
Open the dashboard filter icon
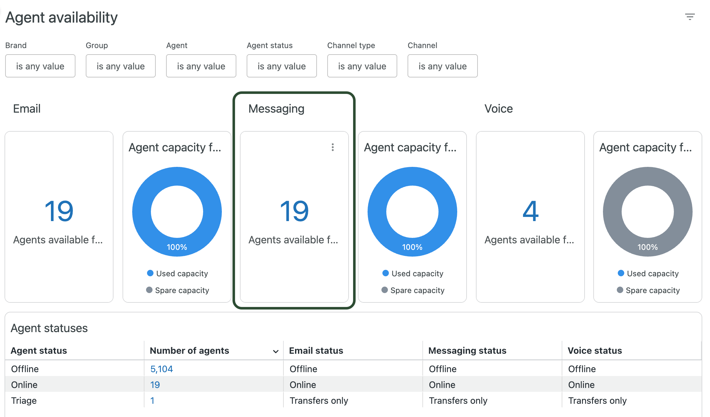click(690, 17)
